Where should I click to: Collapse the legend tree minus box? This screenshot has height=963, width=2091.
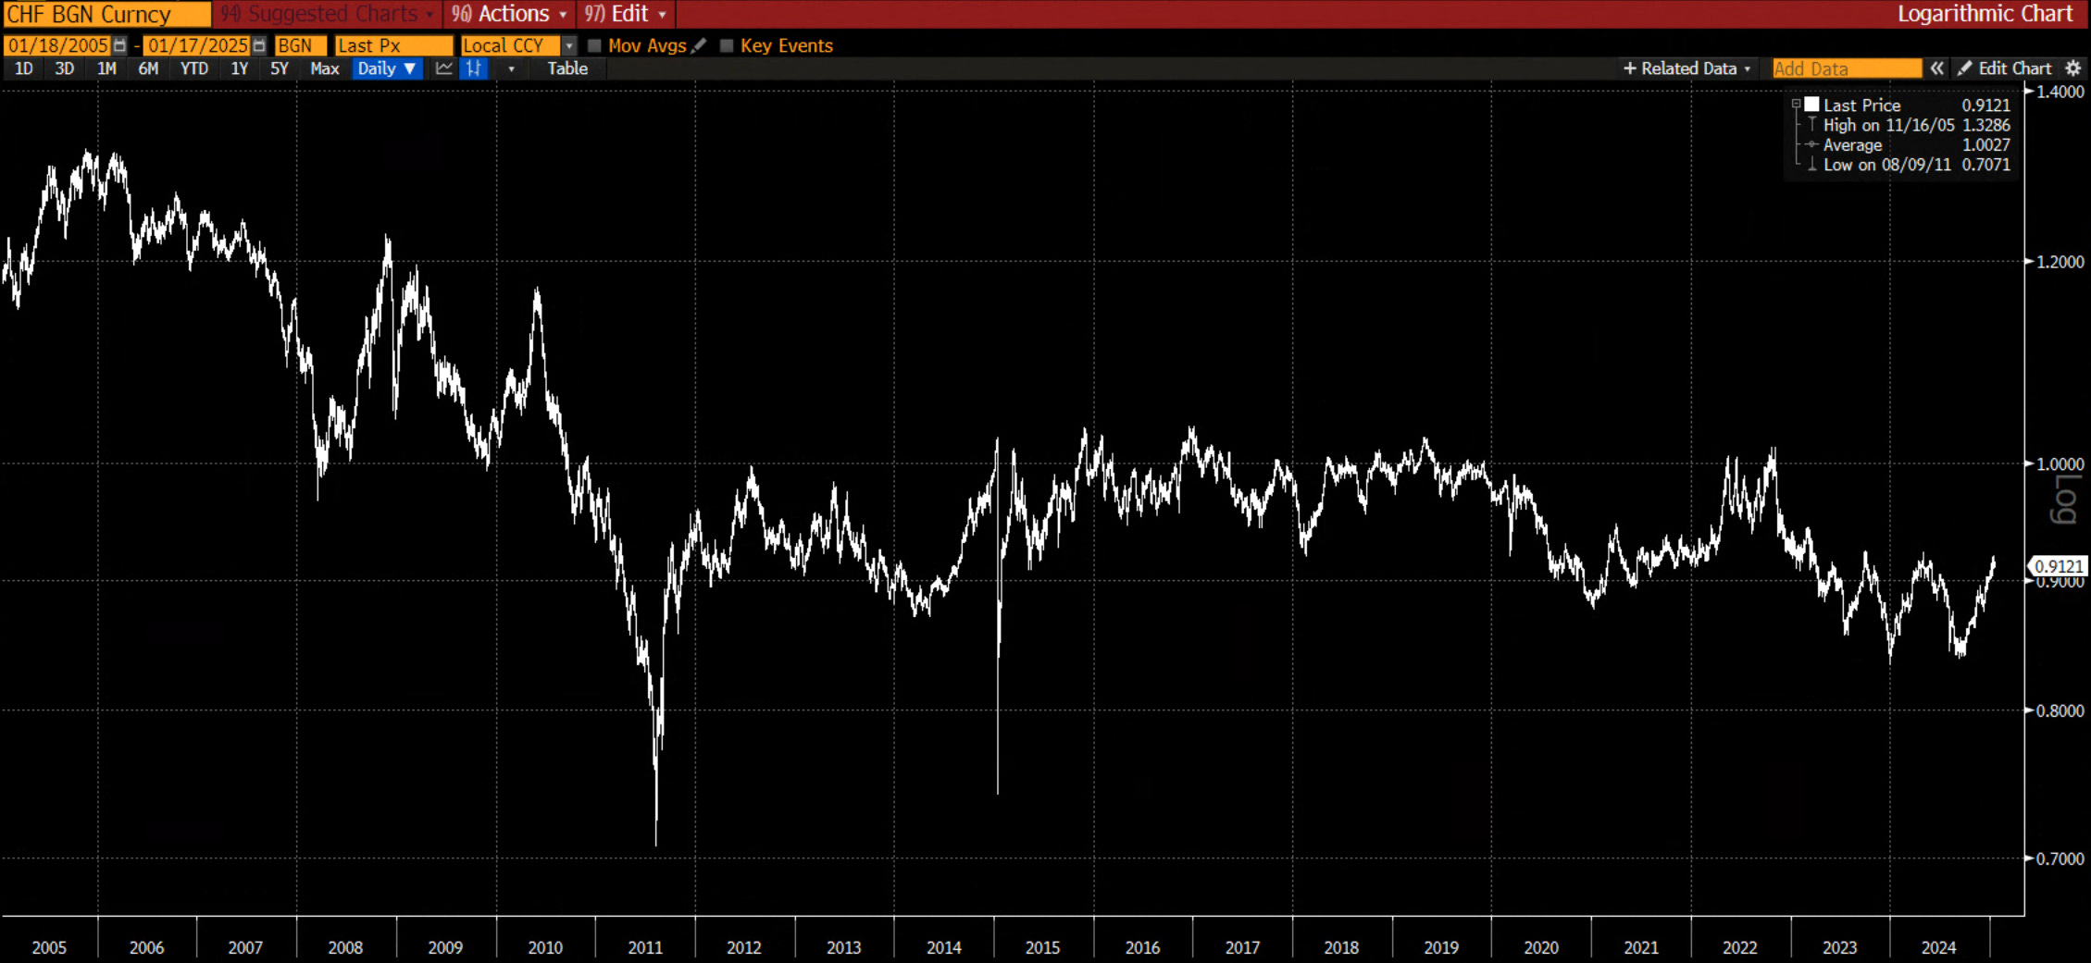(1796, 105)
